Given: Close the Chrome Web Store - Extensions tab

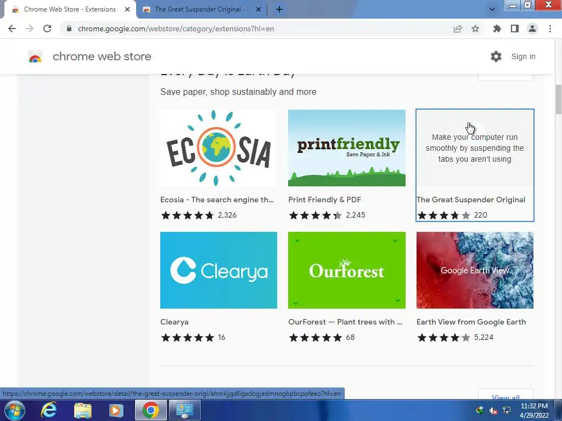Looking at the screenshot, I should click(x=127, y=9).
